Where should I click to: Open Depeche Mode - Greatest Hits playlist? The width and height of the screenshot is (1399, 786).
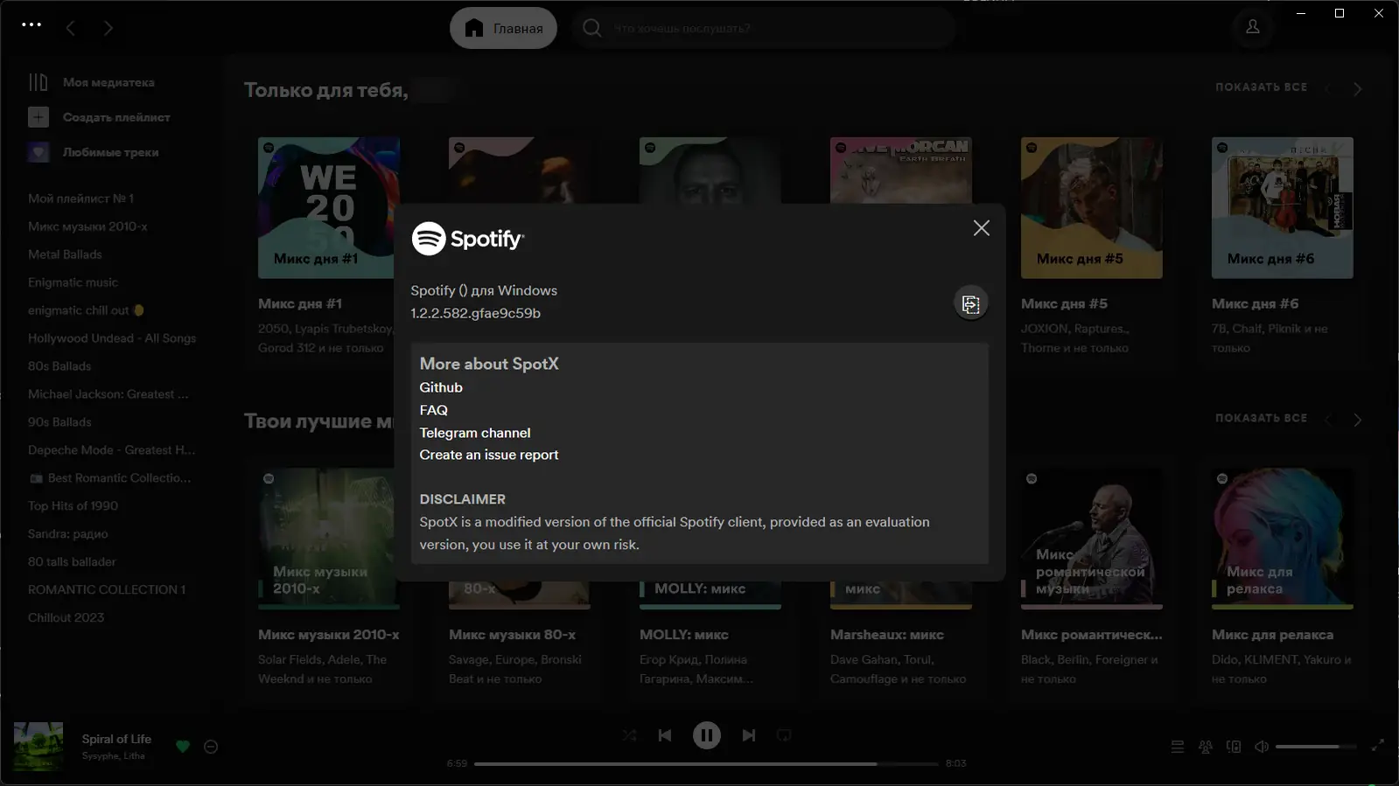tap(112, 450)
